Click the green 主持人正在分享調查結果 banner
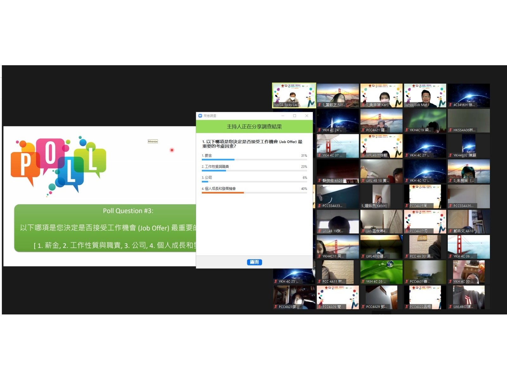This screenshot has height=380, width=507. [254, 127]
